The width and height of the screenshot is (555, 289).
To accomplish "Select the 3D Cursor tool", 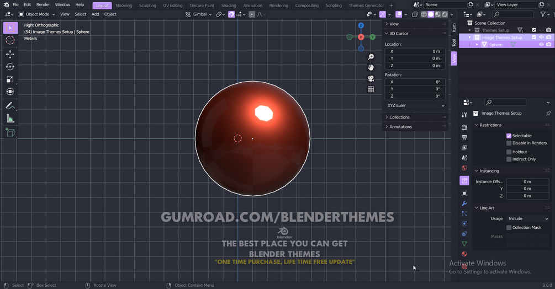I will pos(10,40).
